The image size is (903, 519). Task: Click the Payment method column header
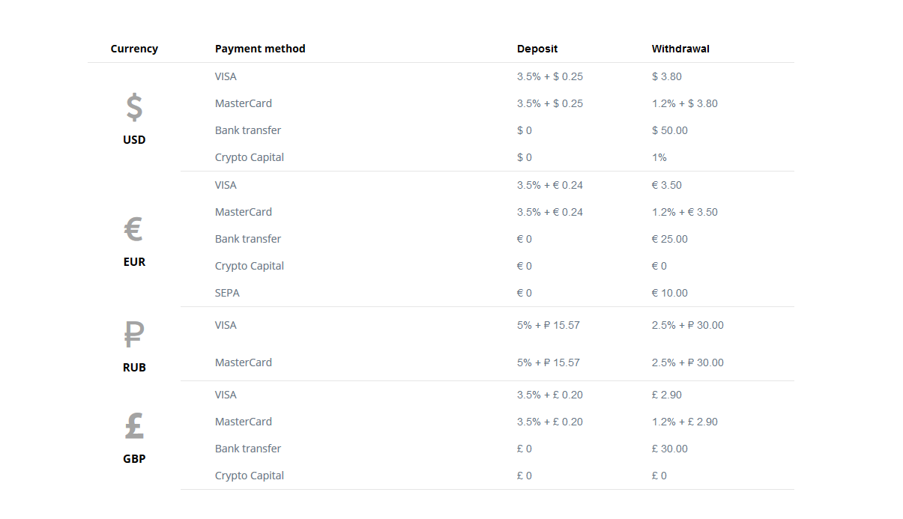tap(260, 49)
